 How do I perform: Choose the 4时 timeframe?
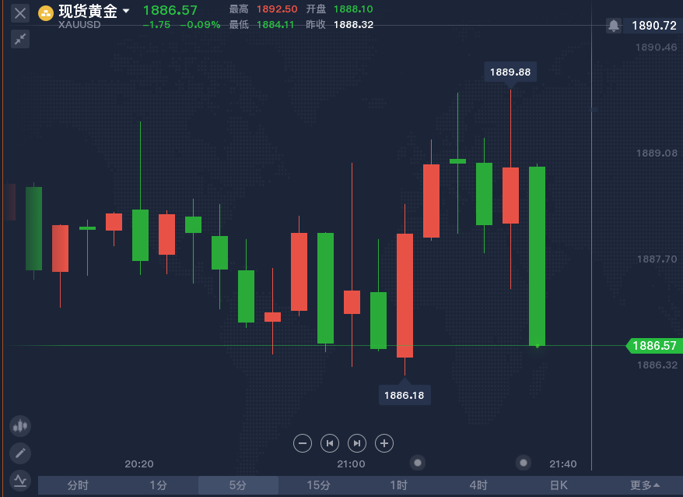click(478, 485)
